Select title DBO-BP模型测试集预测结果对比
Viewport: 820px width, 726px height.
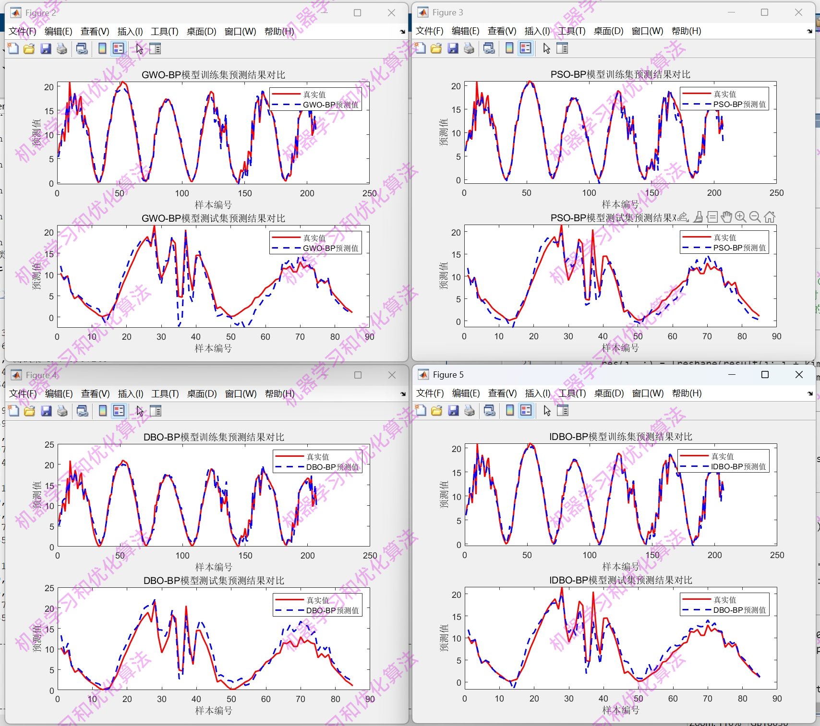pos(214,581)
